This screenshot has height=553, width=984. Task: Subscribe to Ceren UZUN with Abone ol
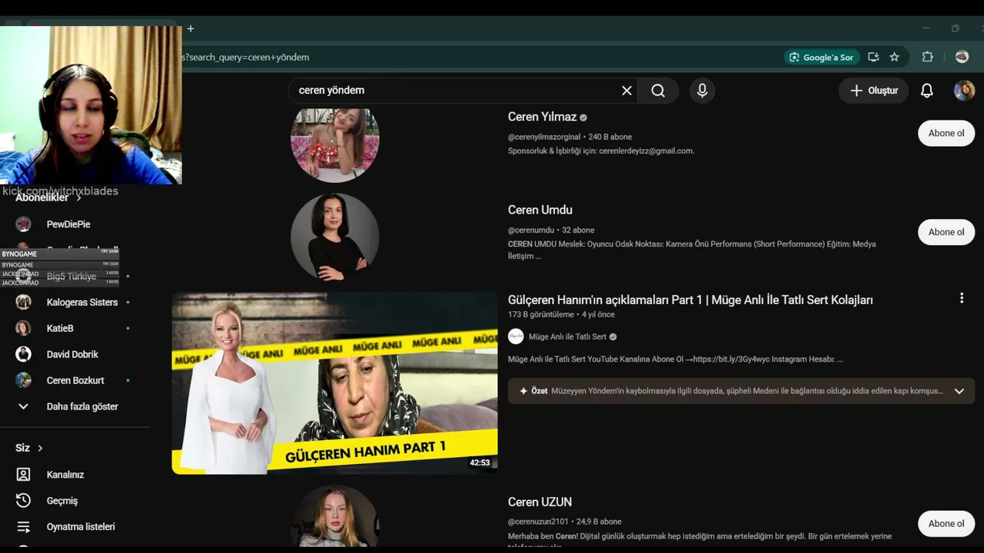[x=946, y=524]
